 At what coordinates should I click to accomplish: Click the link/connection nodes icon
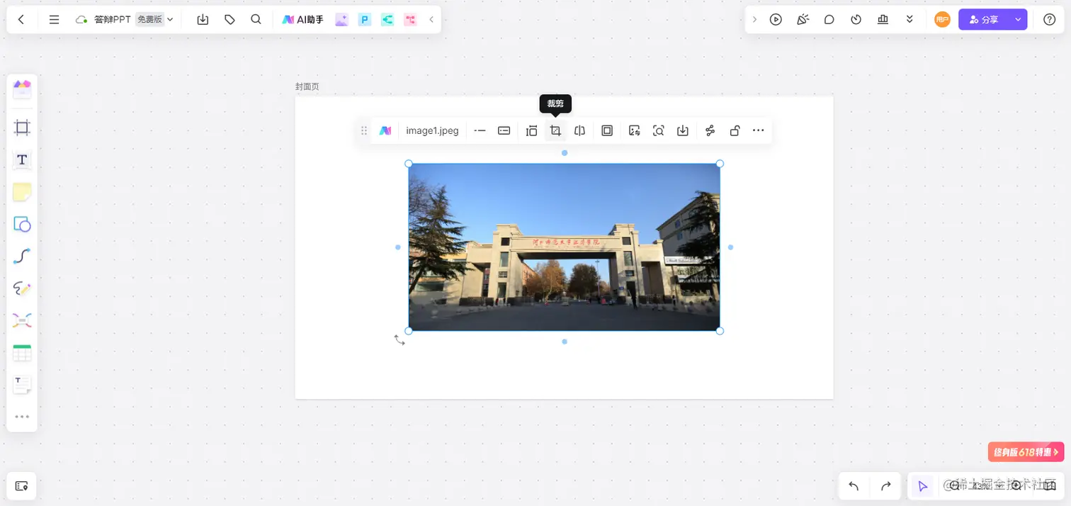tap(710, 130)
